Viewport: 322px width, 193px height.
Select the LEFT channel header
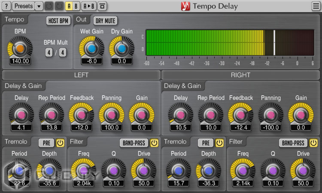point(81,75)
